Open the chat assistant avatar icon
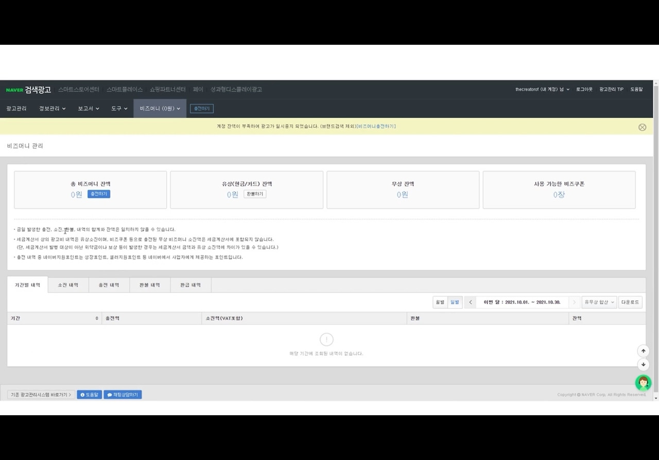Screen dimensions: 659x460 tap(643, 383)
